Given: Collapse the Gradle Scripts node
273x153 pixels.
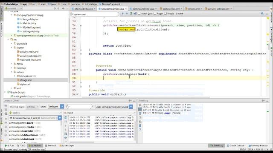Looking at the screenshot, I should [x=5, y=92].
